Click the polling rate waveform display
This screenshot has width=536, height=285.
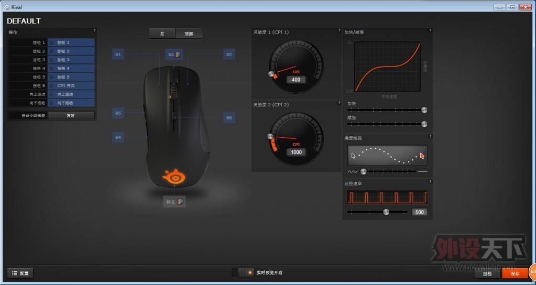(387, 198)
